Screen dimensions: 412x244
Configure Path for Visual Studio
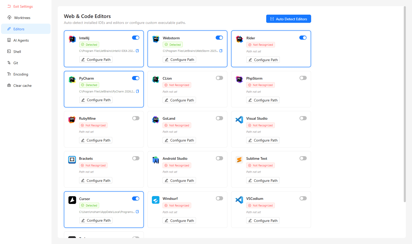263,140
